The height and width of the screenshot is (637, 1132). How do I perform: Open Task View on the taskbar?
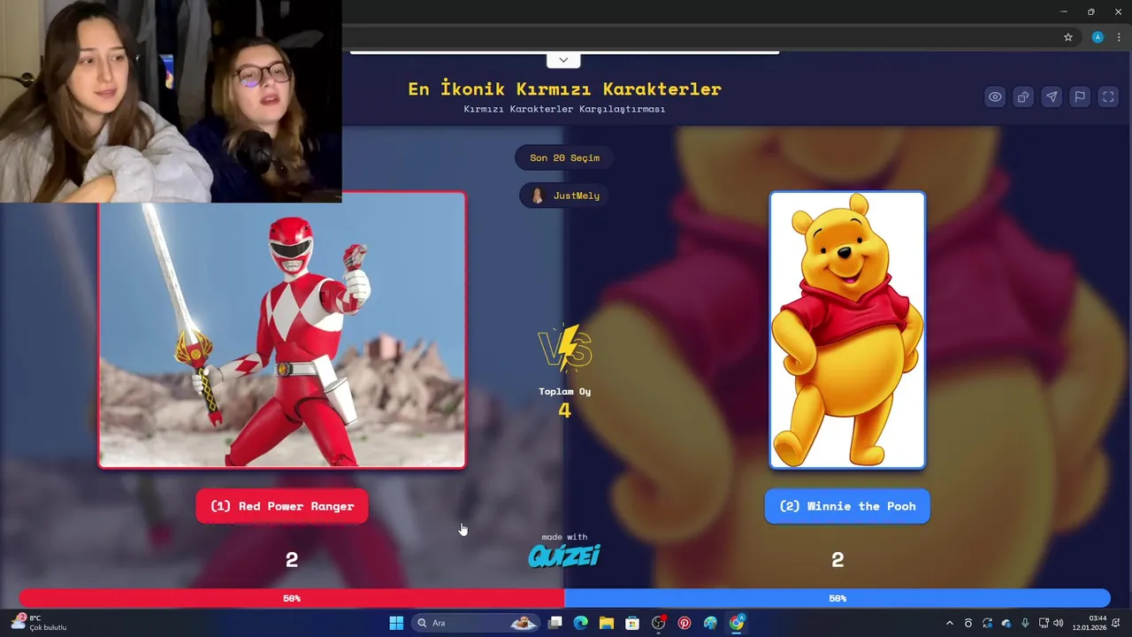555,623
